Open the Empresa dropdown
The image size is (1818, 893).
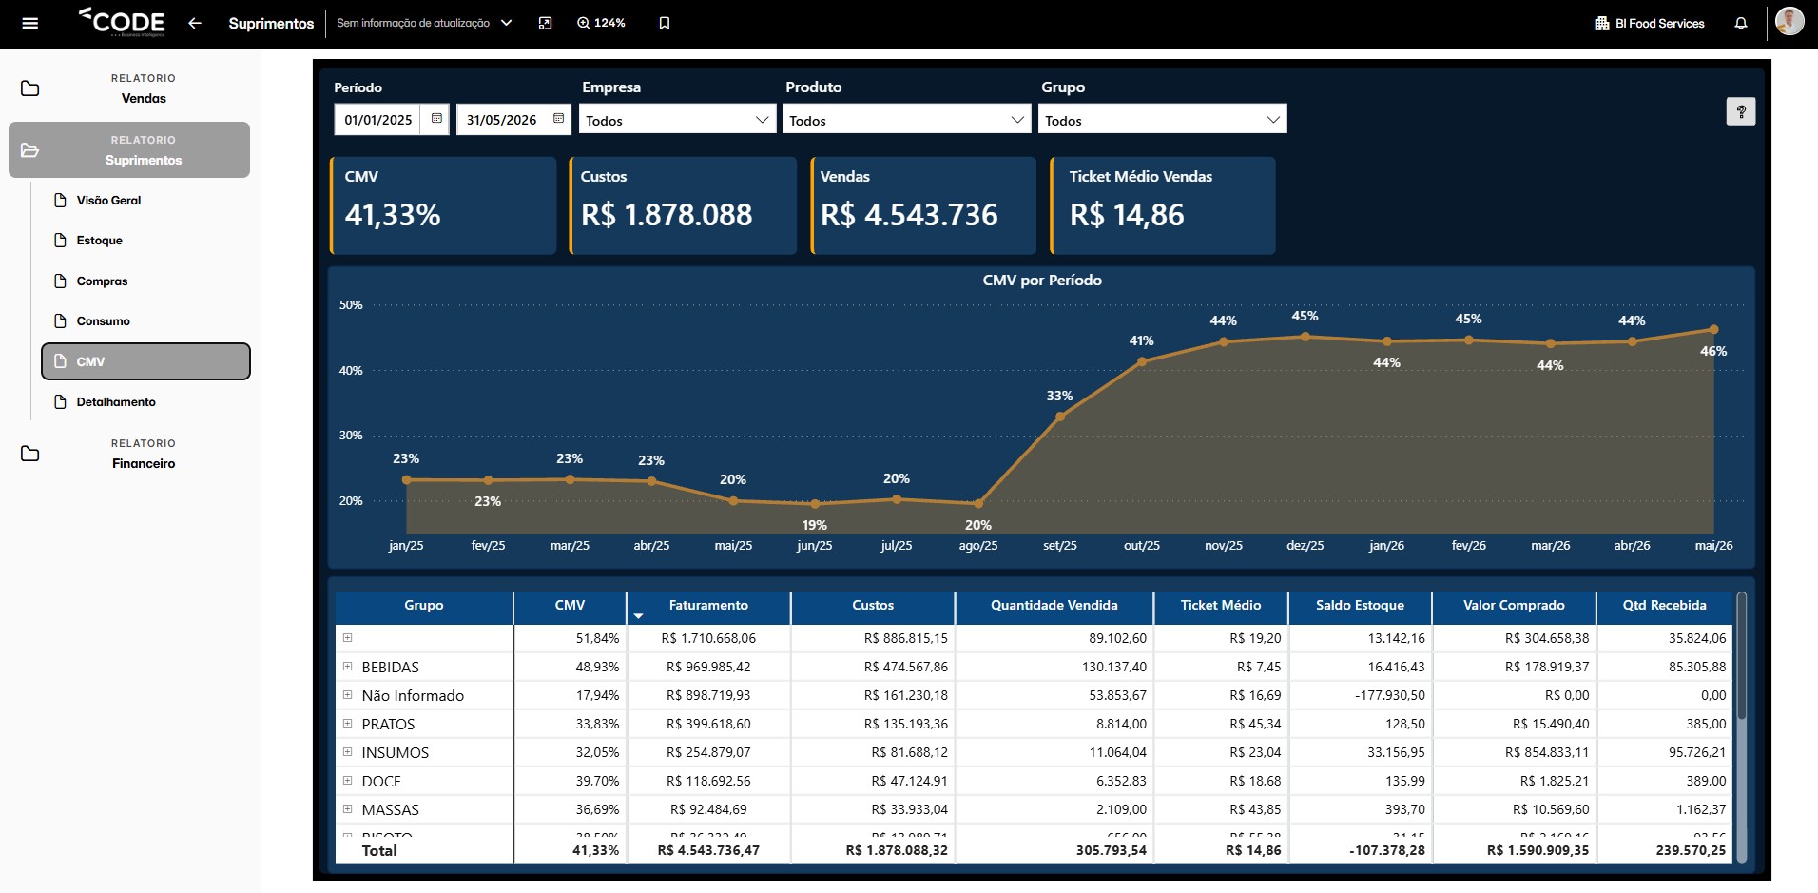click(678, 120)
